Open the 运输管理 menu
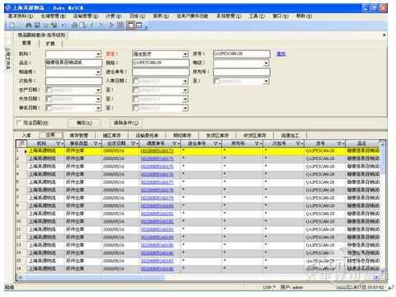This screenshot has height=297, width=396. pyautogui.click(x=86, y=16)
